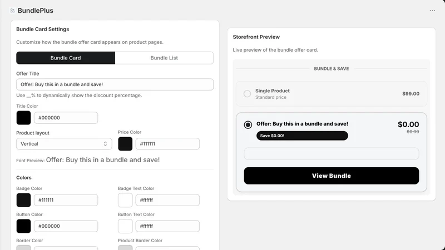Open the Button Text Color swatch
The width and height of the screenshot is (445, 250).
pos(125,226)
